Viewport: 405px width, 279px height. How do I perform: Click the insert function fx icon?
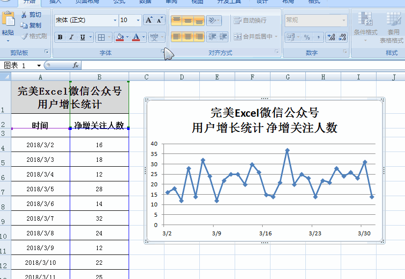pos(76,65)
